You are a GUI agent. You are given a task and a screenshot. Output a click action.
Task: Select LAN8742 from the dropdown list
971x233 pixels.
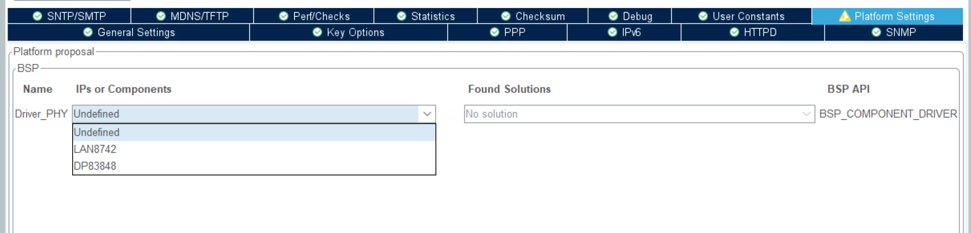click(254, 149)
